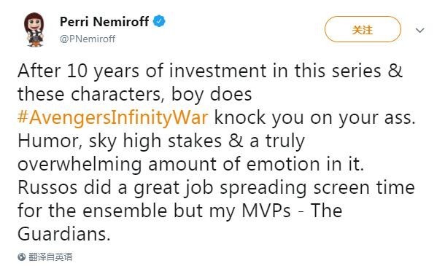Screen dimensions: 445x266
Task: Click the line beginning 'Russos did a great job'
Action: coord(216,188)
